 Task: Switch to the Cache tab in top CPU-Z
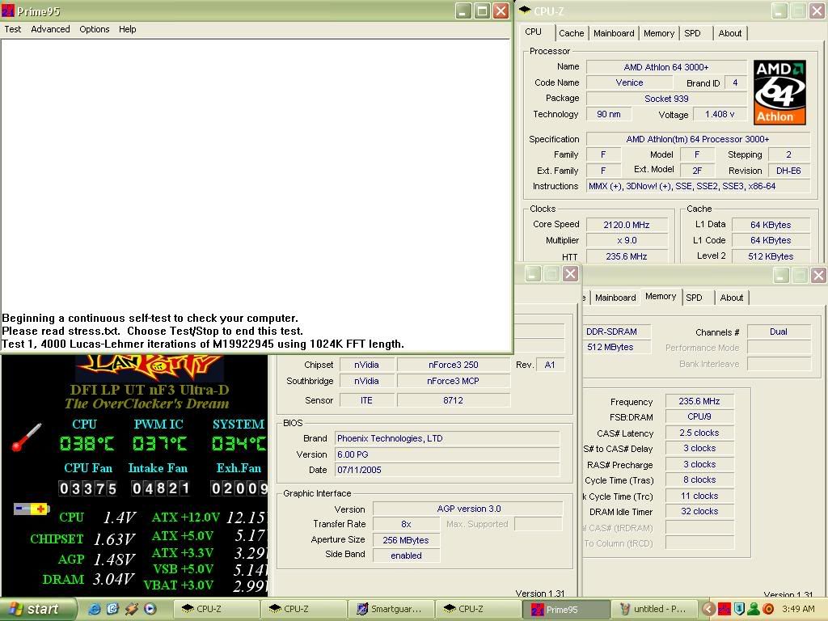(x=572, y=33)
